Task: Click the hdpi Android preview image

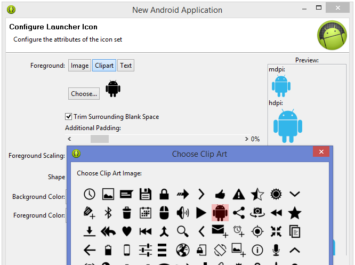Action: (x=288, y=126)
